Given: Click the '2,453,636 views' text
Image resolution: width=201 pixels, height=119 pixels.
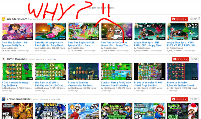Looking at the screenshot, I should [108, 51].
